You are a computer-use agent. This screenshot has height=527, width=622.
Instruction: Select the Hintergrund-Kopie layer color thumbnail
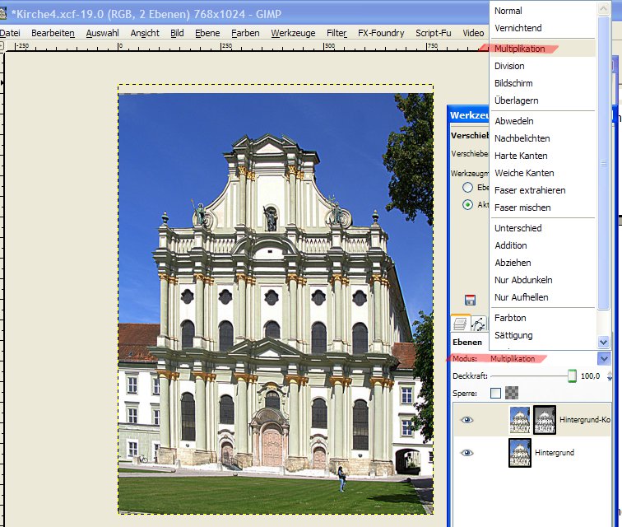[520, 420]
